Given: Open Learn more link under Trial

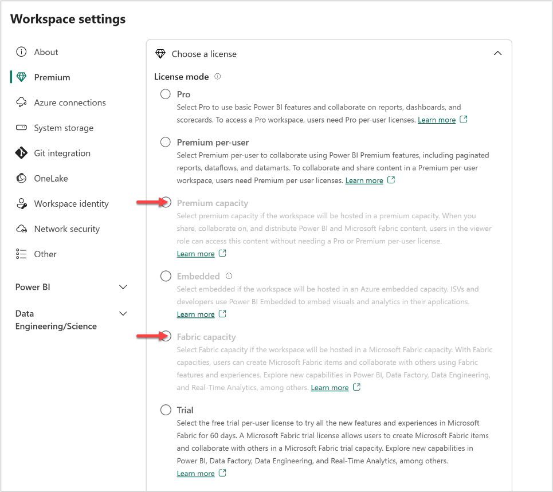Looking at the screenshot, I should 195,474.
